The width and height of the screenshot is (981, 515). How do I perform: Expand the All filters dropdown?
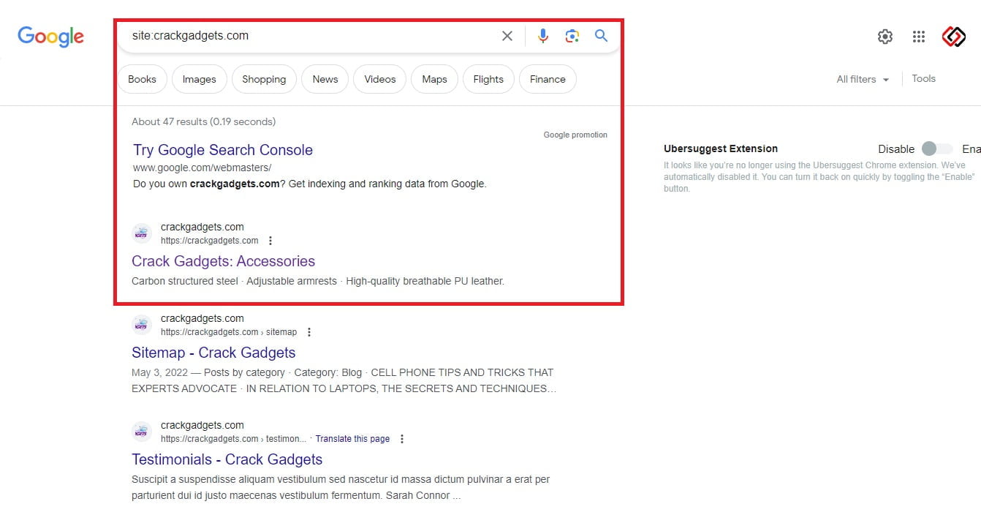pyautogui.click(x=863, y=79)
